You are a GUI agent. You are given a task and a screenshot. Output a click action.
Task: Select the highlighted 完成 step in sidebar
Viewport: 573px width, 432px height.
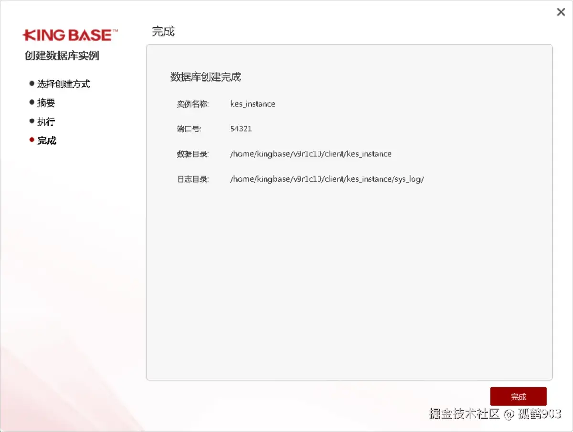pyautogui.click(x=47, y=140)
